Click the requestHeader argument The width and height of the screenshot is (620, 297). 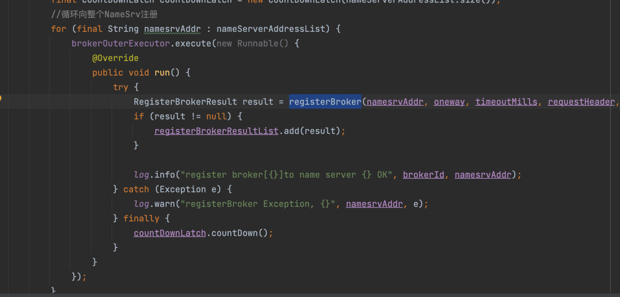pyautogui.click(x=581, y=102)
